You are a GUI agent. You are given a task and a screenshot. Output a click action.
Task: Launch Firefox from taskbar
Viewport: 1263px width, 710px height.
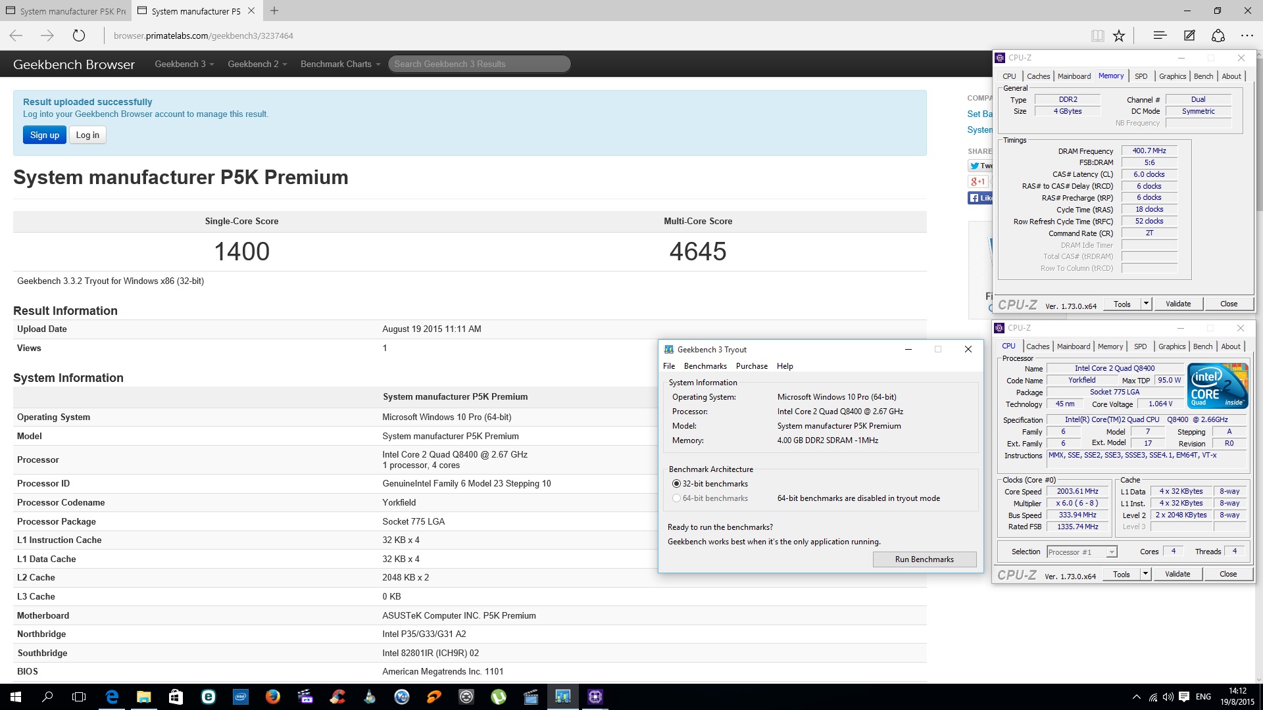272,697
